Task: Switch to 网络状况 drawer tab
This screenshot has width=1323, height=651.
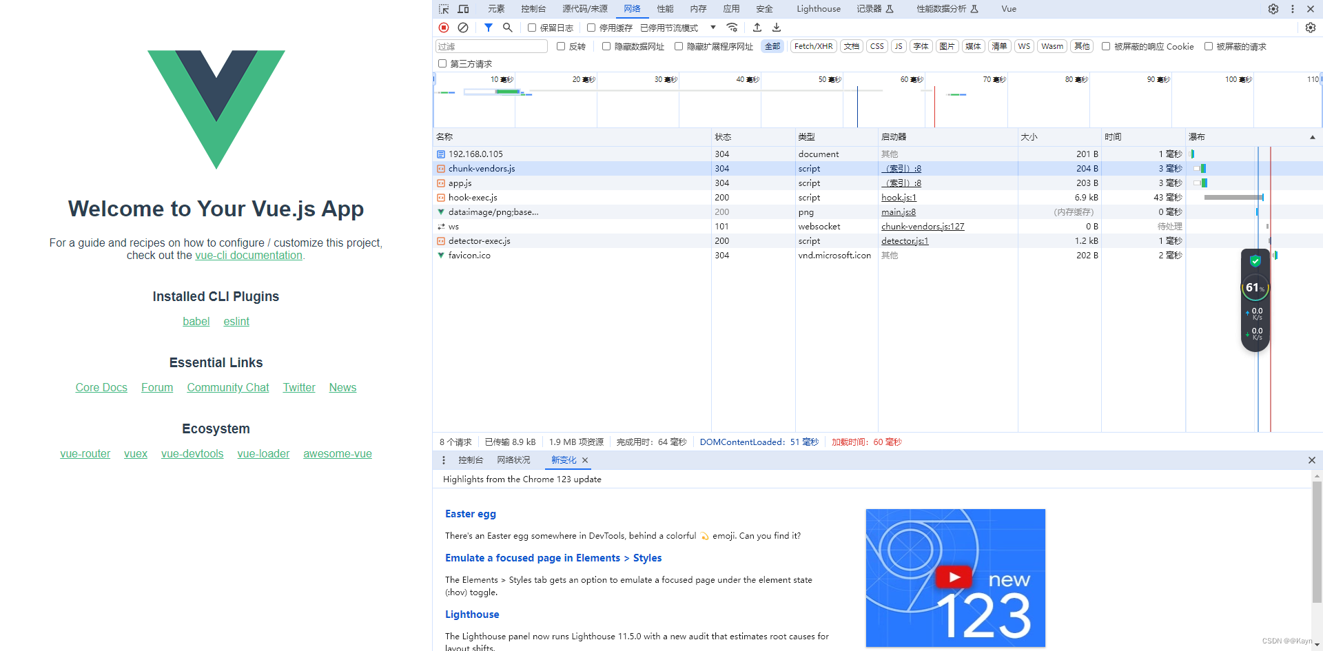Action: click(x=514, y=460)
